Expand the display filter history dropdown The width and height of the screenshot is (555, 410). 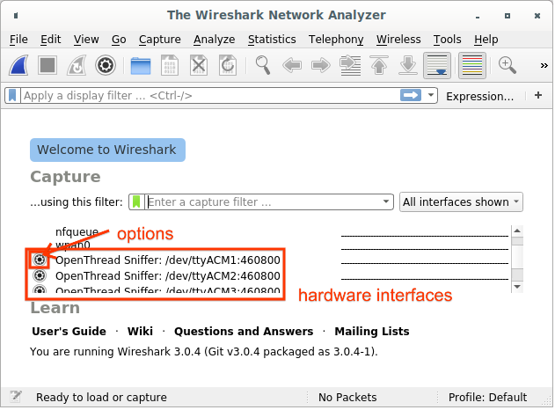point(431,96)
